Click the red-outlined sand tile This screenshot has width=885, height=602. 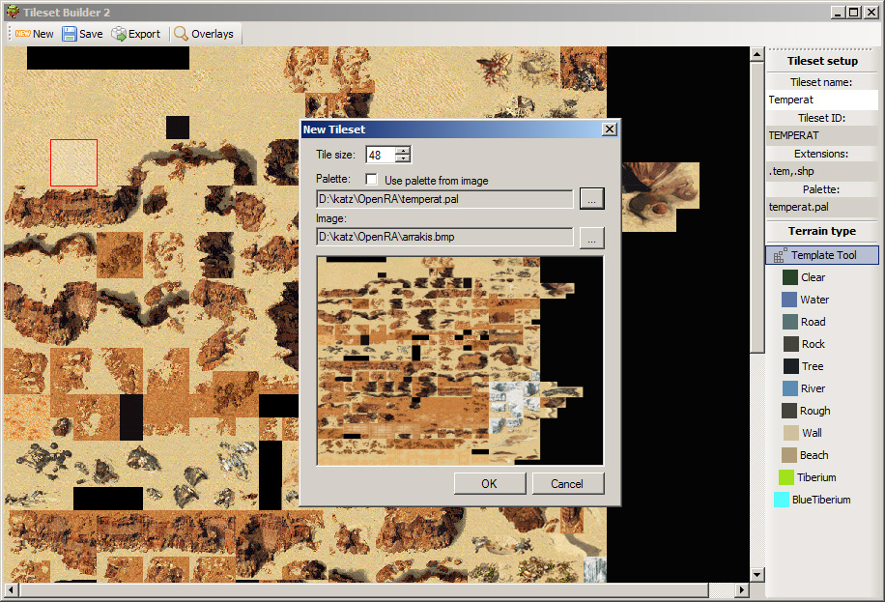pos(74,162)
